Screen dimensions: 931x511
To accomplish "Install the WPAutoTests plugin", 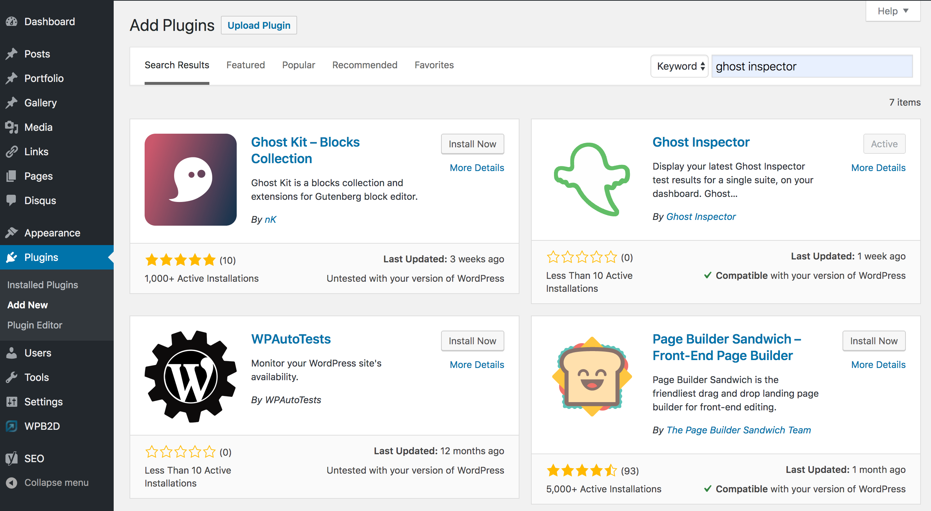I will click(472, 341).
